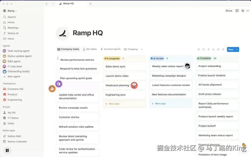The height and width of the screenshot is (157, 251).
Task: Add New page in In review column
Action: [x=171, y=103]
